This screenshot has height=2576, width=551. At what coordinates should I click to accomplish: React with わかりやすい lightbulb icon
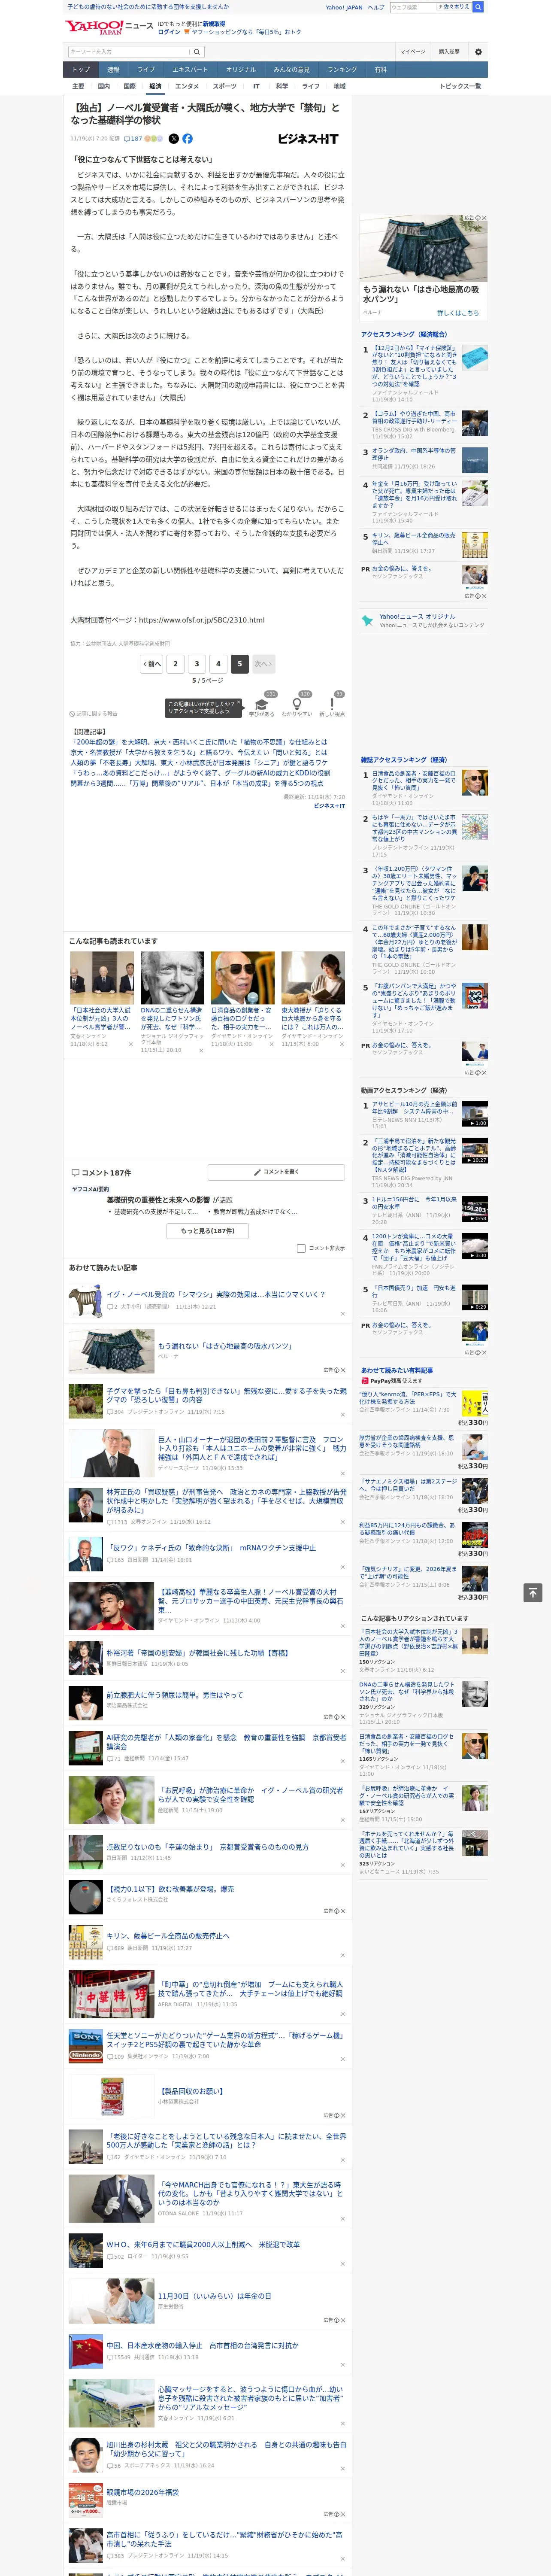point(297,705)
